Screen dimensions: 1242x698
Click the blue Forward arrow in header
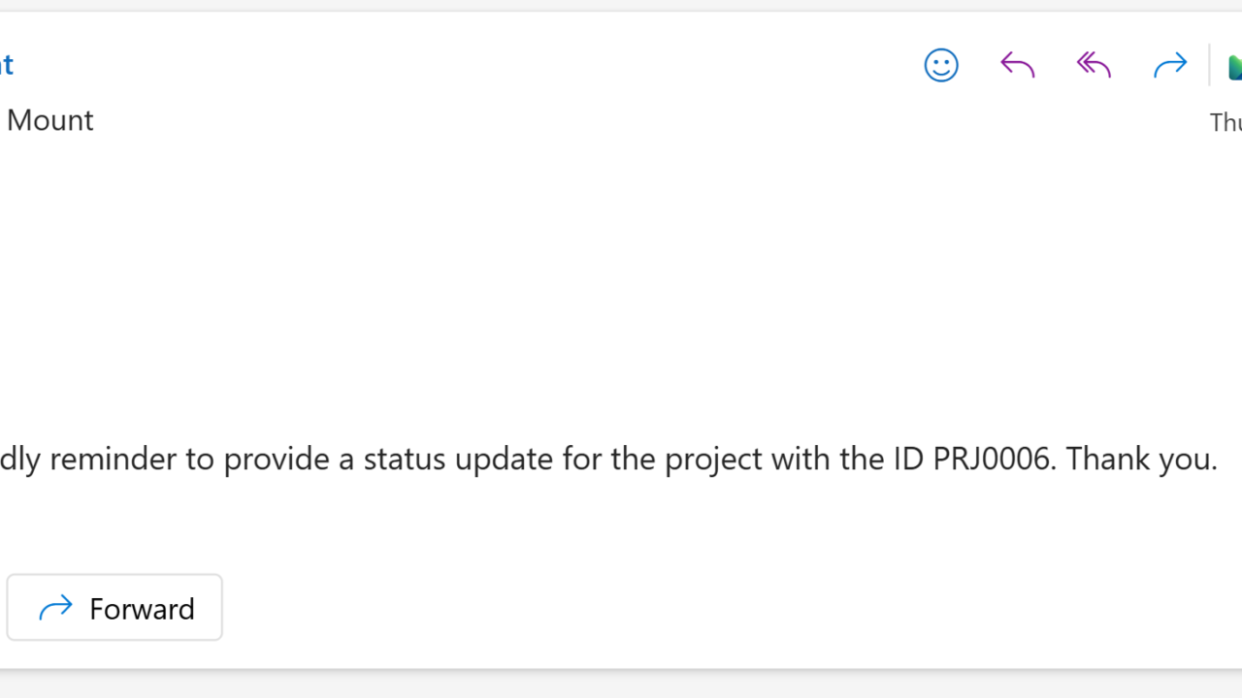tap(1170, 65)
